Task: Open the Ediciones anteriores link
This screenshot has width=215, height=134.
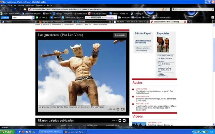Action: 142,48
